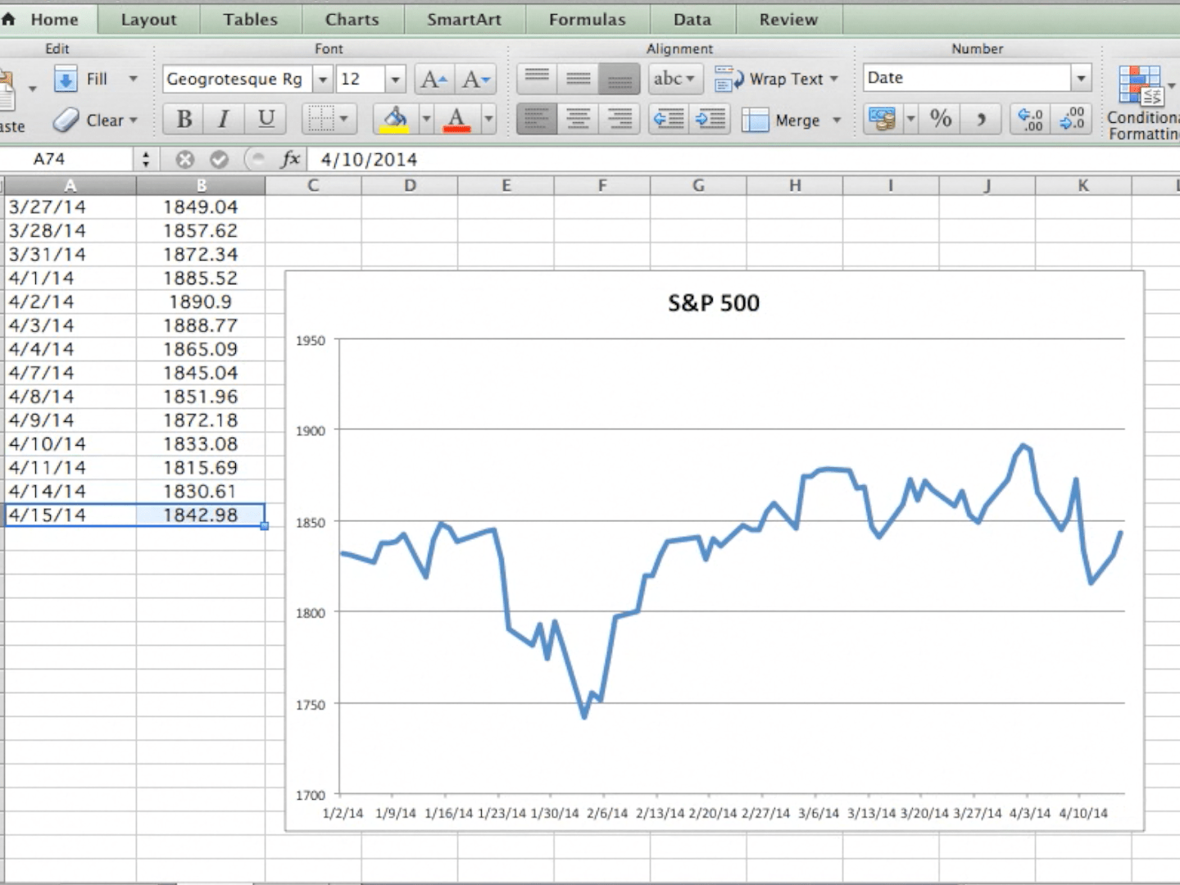
Task: Apply percentage number format
Action: 941,119
